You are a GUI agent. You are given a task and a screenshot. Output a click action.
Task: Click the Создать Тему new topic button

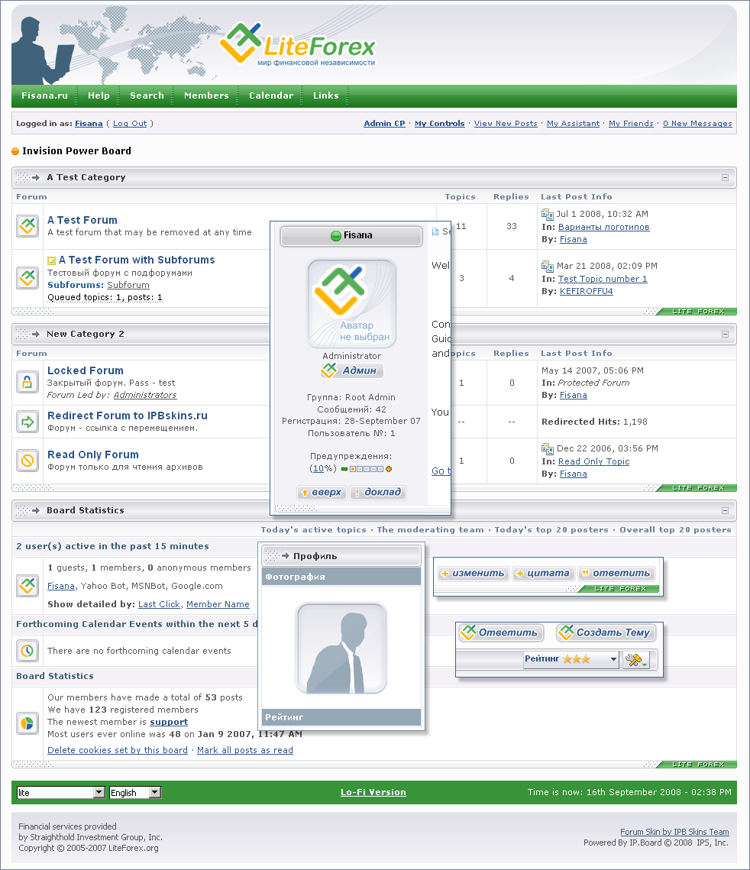click(x=606, y=632)
